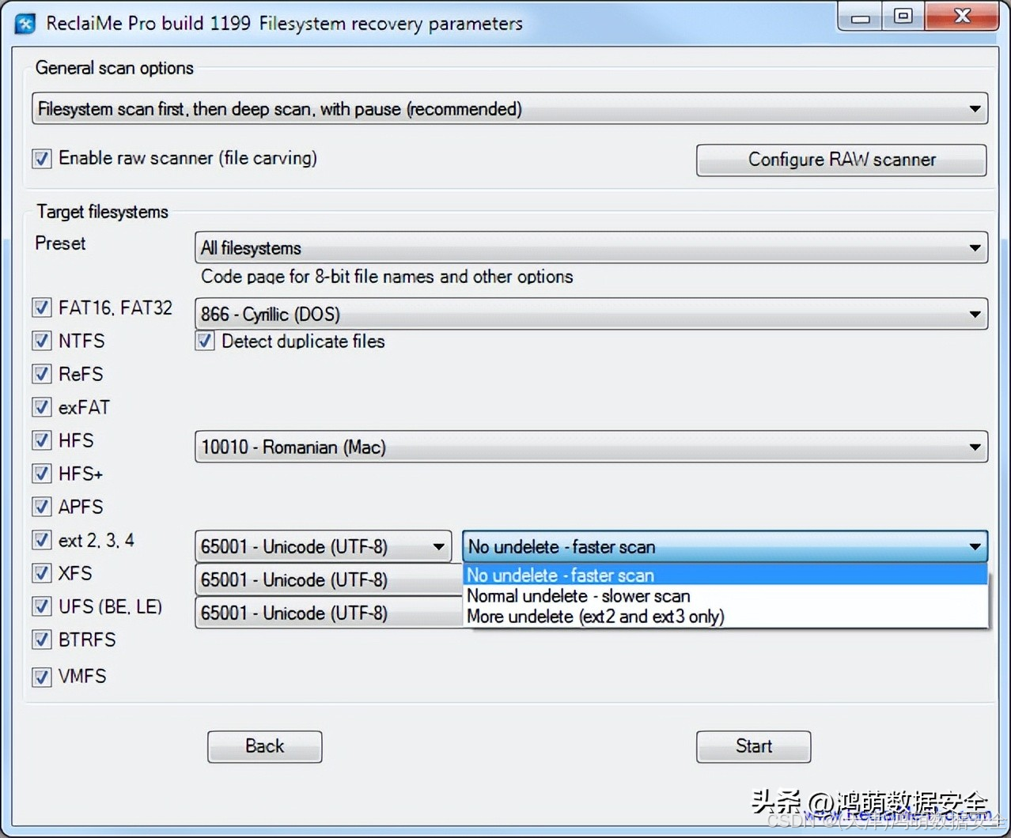1011x838 pixels.
Task: Select Normal undelete slower scan option
Action: pyautogui.click(x=578, y=595)
